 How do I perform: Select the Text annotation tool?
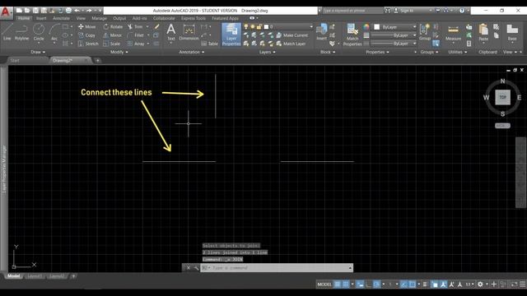(x=171, y=33)
